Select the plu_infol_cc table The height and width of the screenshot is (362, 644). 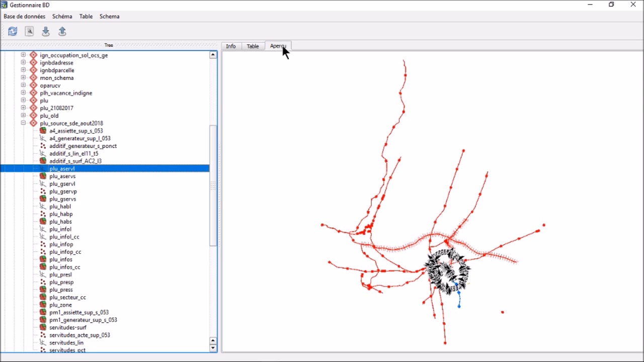click(x=64, y=237)
